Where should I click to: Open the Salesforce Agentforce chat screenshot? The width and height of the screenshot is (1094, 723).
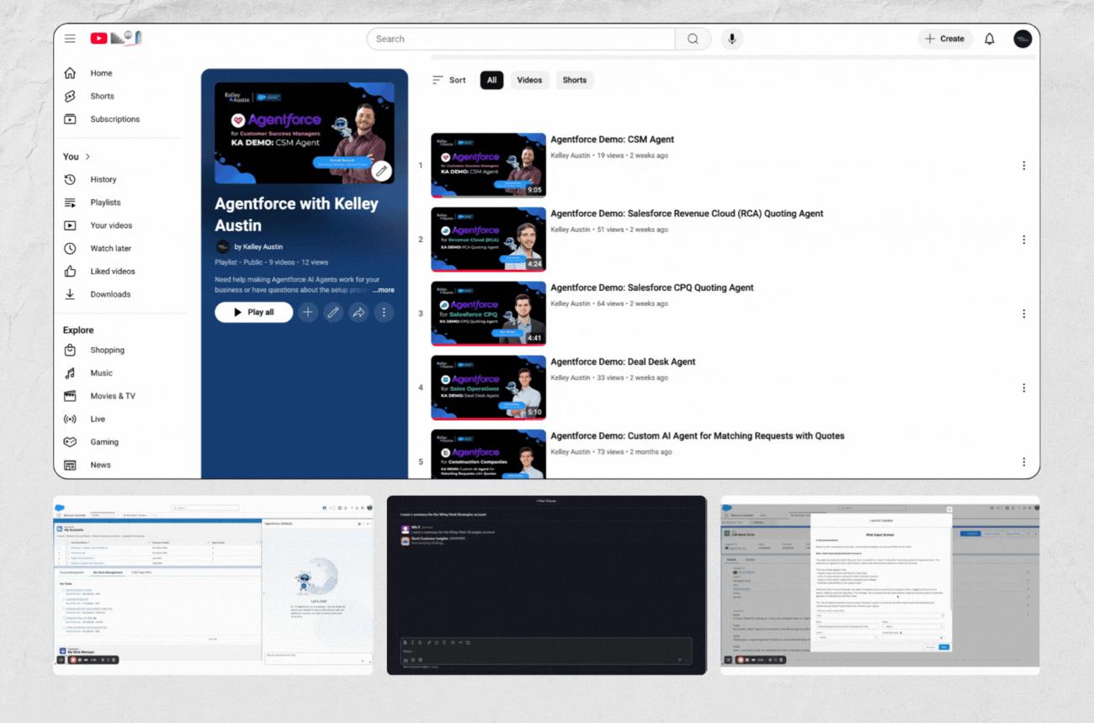point(213,584)
